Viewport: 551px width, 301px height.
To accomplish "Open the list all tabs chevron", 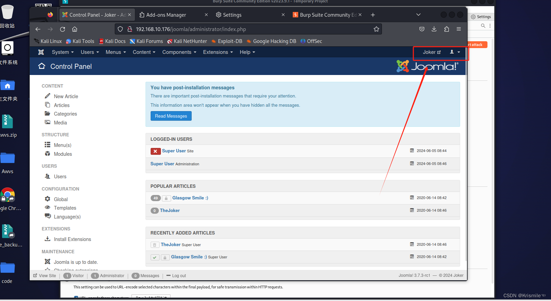I will click(418, 15).
